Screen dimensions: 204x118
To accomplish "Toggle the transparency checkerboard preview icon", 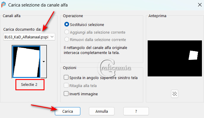I will pyautogui.click(x=175, y=94).
